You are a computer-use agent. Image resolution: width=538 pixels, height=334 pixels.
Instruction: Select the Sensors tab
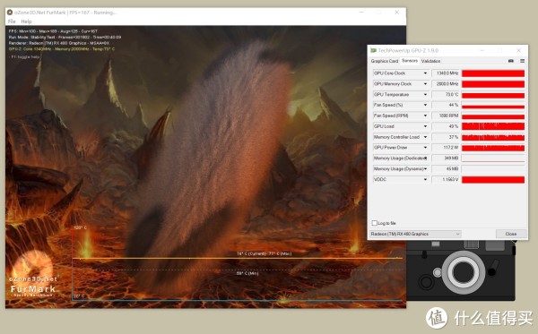click(410, 61)
